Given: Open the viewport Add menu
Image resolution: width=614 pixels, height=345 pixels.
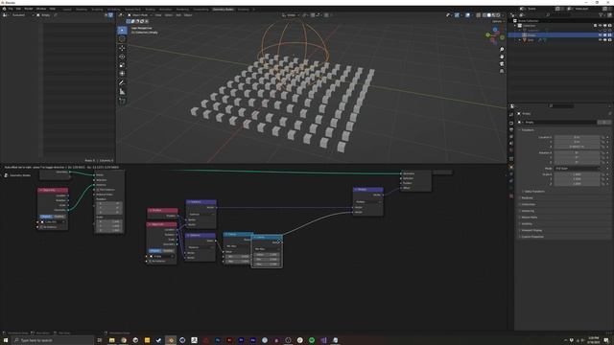Looking at the screenshot, I should pos(178,15).
